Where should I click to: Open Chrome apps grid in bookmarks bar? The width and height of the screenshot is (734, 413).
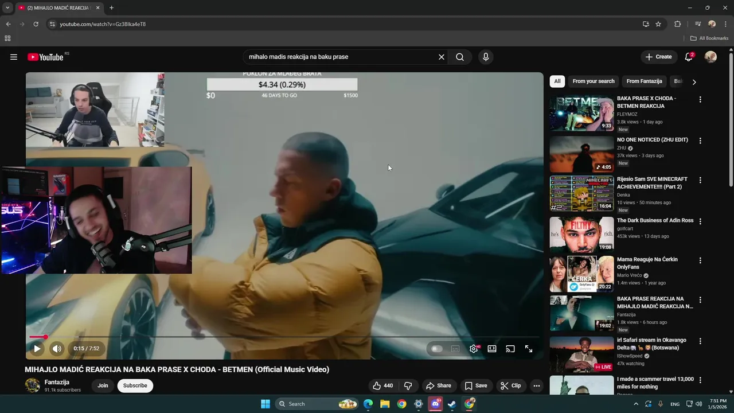coord(7,38)
